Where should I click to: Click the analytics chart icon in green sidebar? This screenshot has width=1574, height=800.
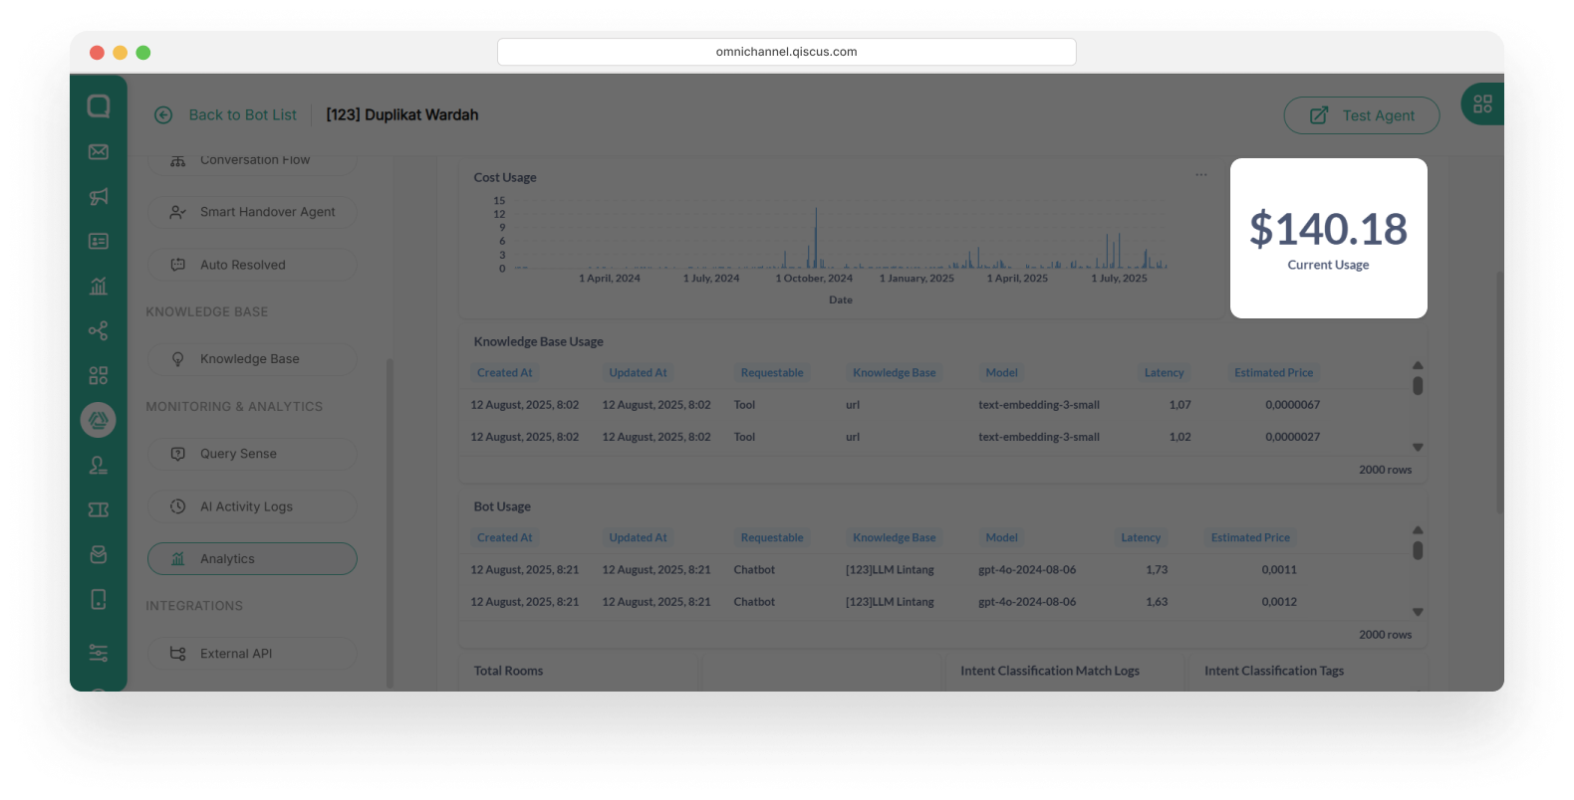(98, 287)
